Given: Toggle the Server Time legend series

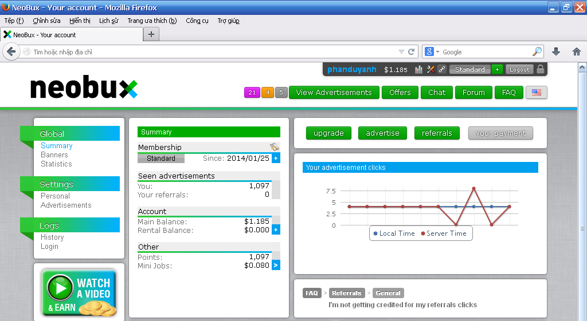Looking at the screenshot, I should [444, 233].
